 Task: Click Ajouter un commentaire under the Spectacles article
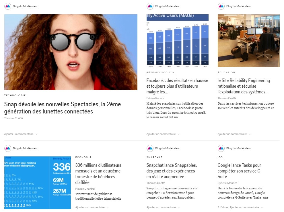[19, 134]
